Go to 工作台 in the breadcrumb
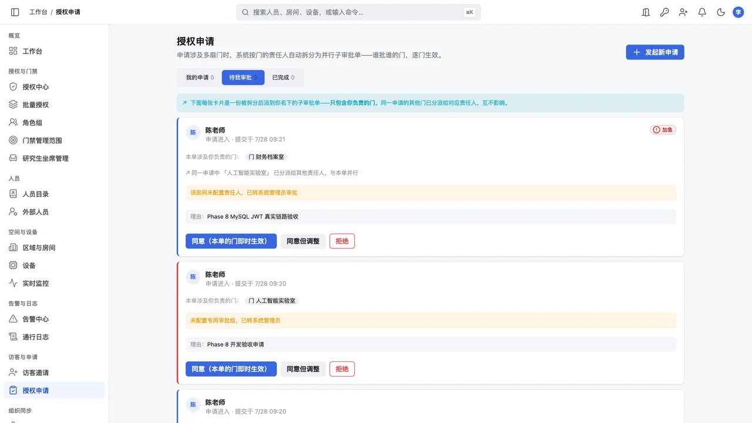This screenshot has width=752, height=423. (38, 12)
